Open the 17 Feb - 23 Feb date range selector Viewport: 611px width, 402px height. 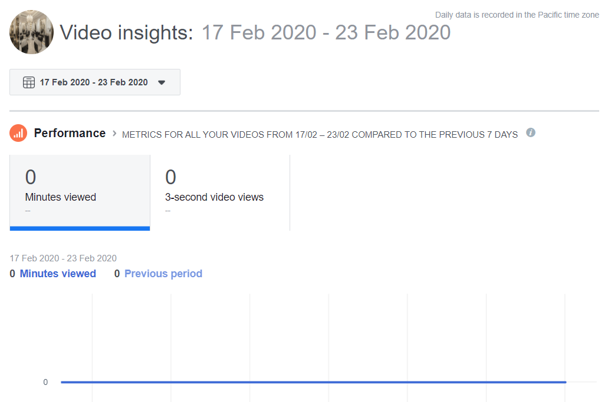click(94, 82)
